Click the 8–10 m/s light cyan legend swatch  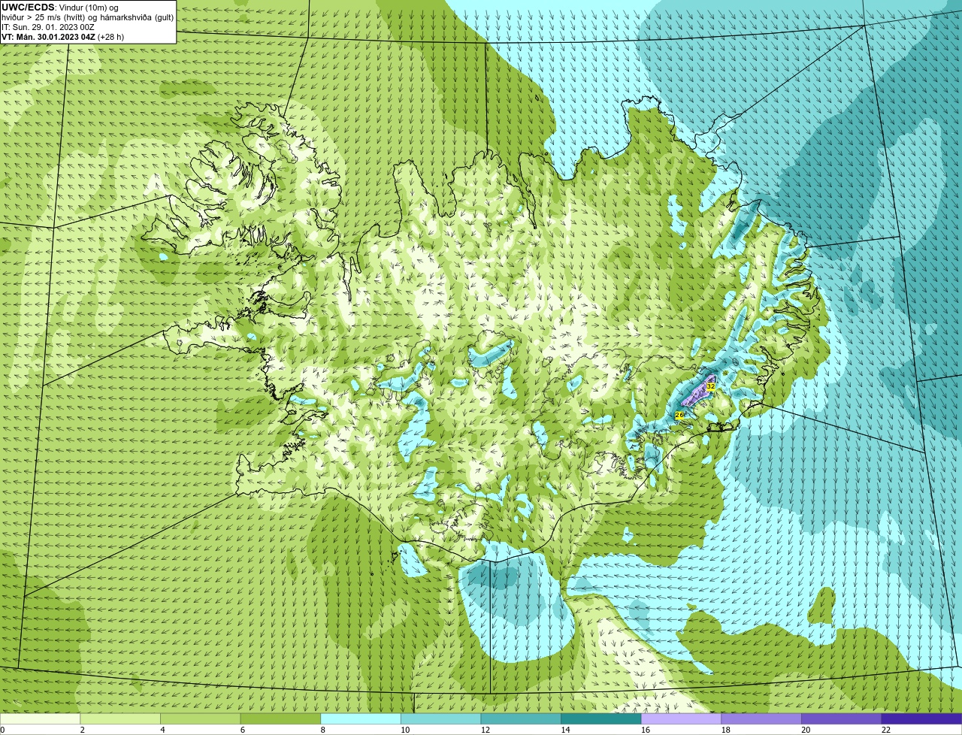(x=361, y=718)
